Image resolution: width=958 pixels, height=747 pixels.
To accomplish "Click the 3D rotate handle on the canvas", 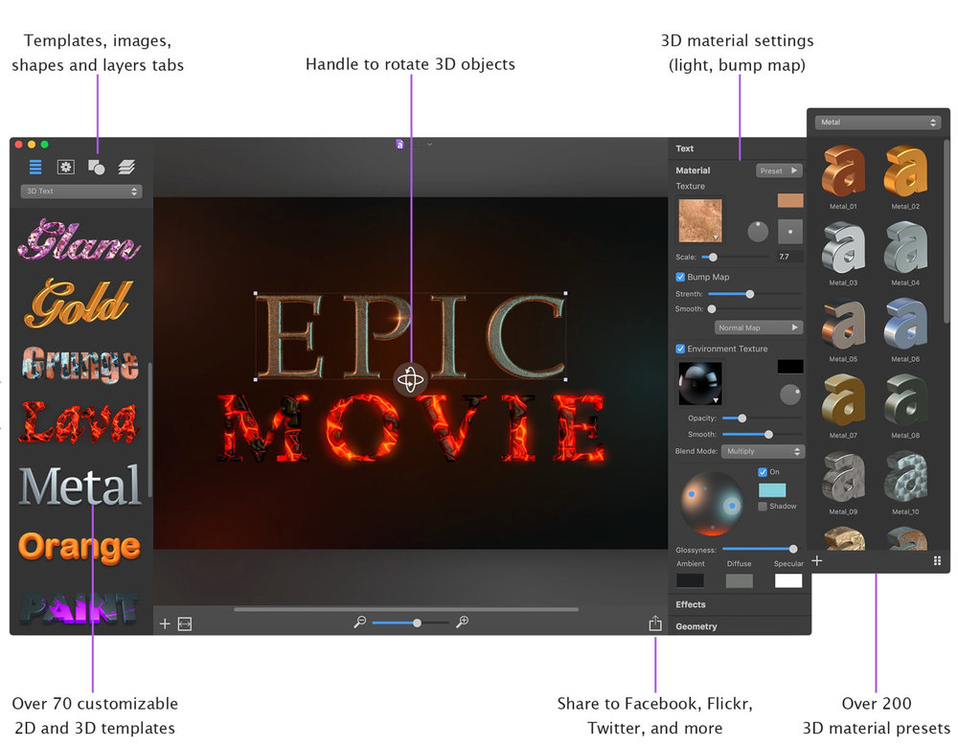I will (x=410, y=380).
